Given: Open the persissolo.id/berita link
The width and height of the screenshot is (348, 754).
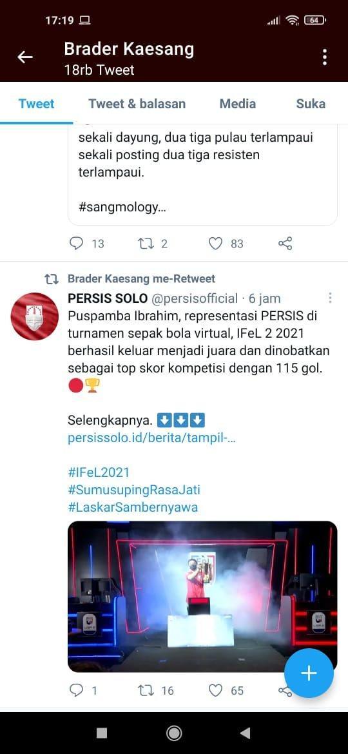Looking at the screenshot, I should [152, 439].
